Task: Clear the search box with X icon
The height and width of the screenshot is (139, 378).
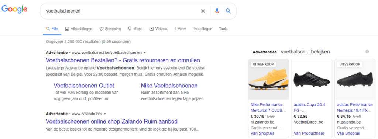Action: (203, 11)
